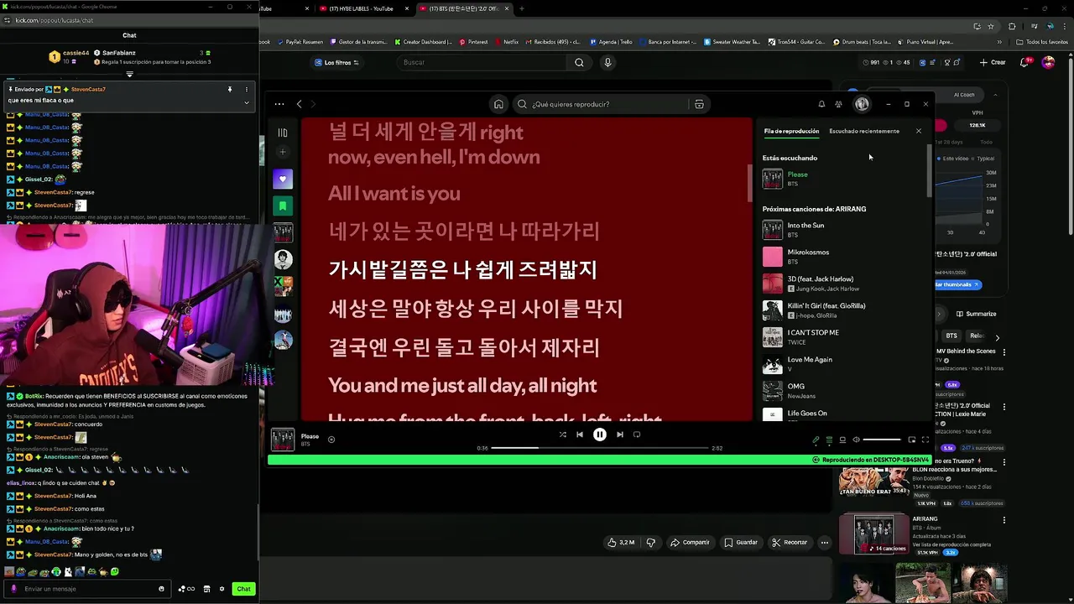Play Into the Sun from queue
This screenshot has width=1074, height=604.
842,230
